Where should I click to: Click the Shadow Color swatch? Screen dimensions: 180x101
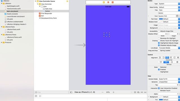tap(161, 22)
